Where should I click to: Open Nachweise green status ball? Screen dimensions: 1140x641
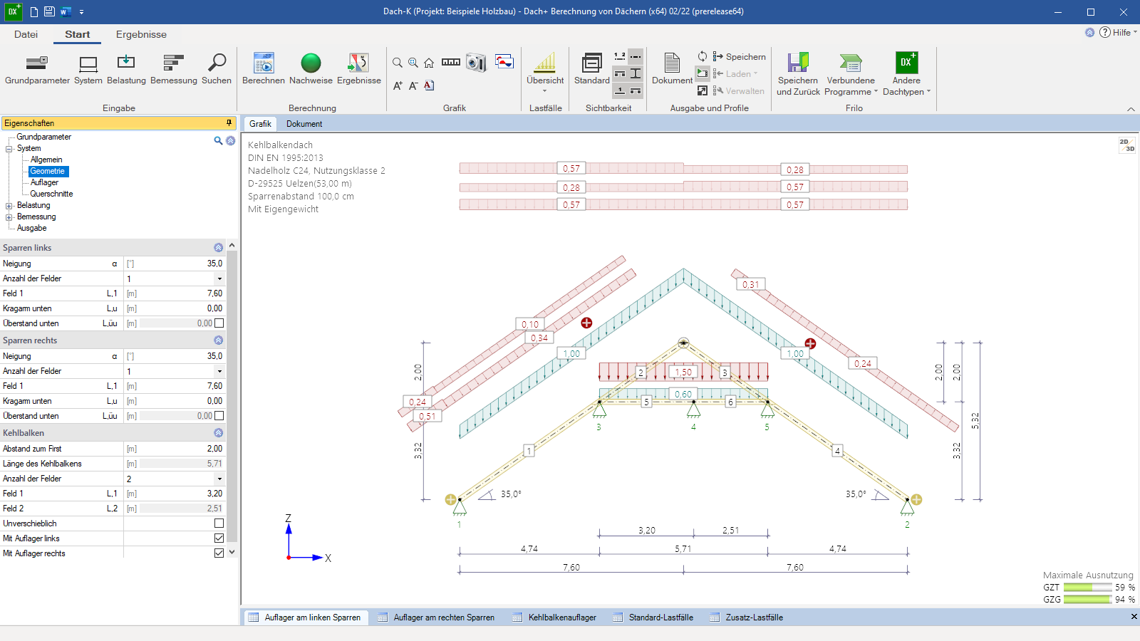tap(311, 69)
